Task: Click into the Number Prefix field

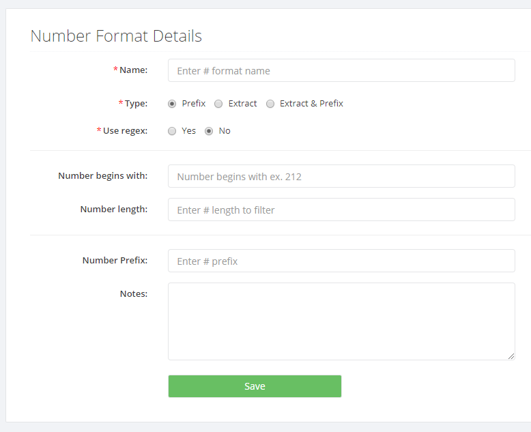Action: [341, 261]
